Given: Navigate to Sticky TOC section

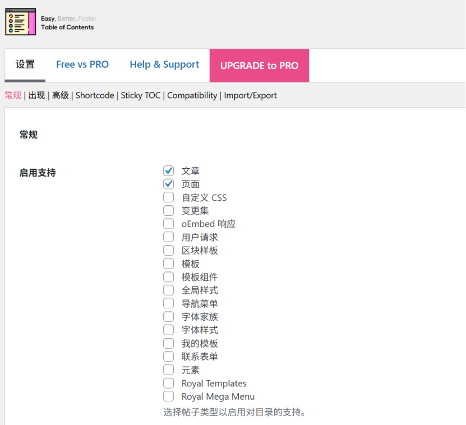Looking at the screenshot, I should 141,95.
